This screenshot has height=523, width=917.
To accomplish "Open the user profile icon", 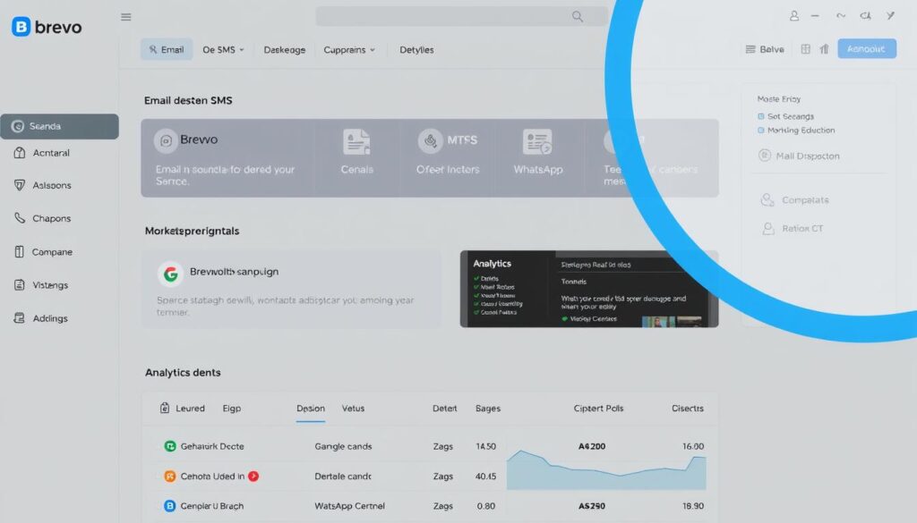I will (x=793, y=16).
